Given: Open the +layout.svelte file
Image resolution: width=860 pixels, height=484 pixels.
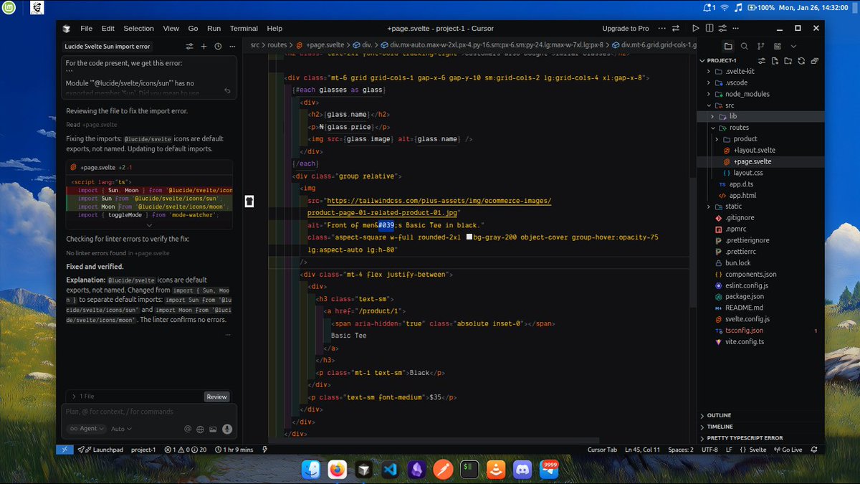Looking at the screenshot, I should point(754,150).
